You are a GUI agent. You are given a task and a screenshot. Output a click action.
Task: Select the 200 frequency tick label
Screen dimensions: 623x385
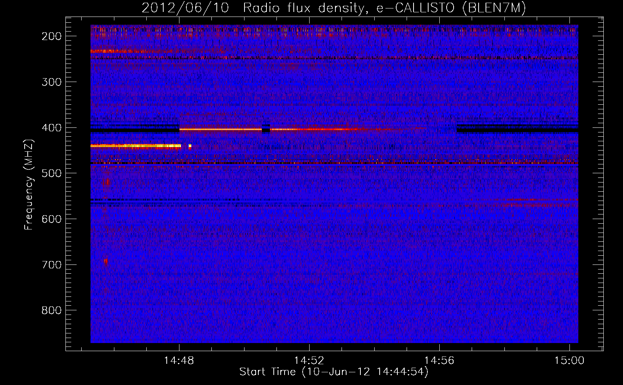pyautogui.click(x=52, y=36)
